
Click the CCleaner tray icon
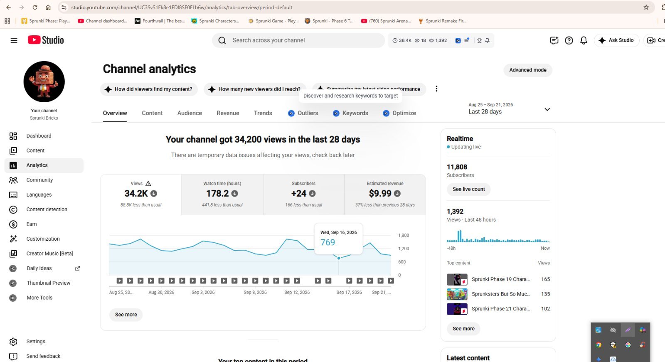click(643, 345)
